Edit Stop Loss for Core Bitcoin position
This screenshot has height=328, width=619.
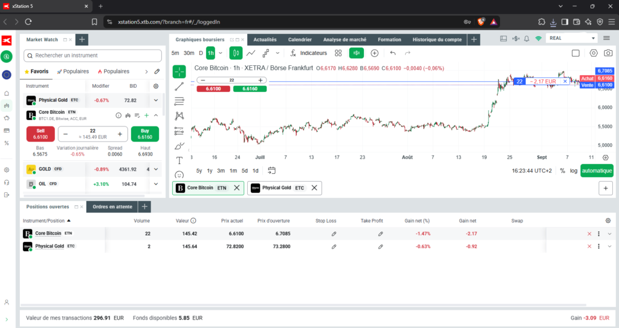click(334, 234)
